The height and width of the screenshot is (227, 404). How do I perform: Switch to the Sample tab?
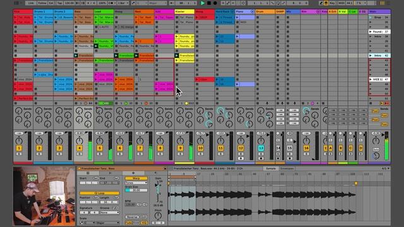[x=271, y=168]
